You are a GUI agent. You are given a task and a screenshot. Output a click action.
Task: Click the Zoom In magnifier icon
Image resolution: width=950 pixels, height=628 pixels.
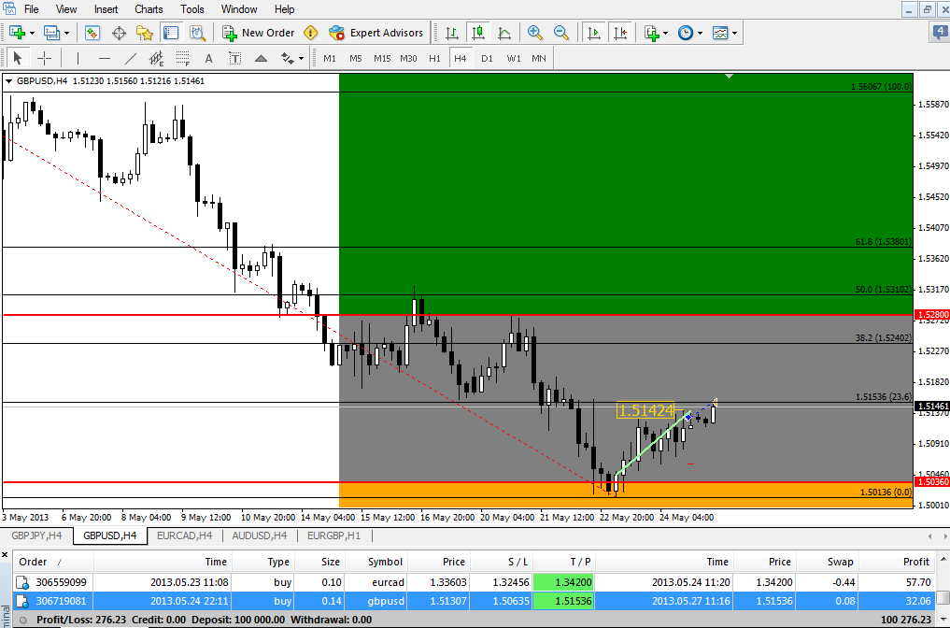(535, 33)
